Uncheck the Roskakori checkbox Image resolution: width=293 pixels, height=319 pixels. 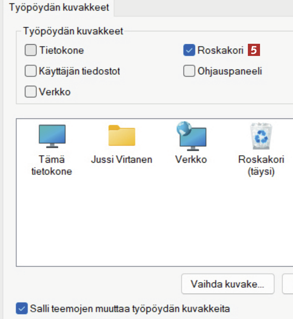[x=189, y=50]
